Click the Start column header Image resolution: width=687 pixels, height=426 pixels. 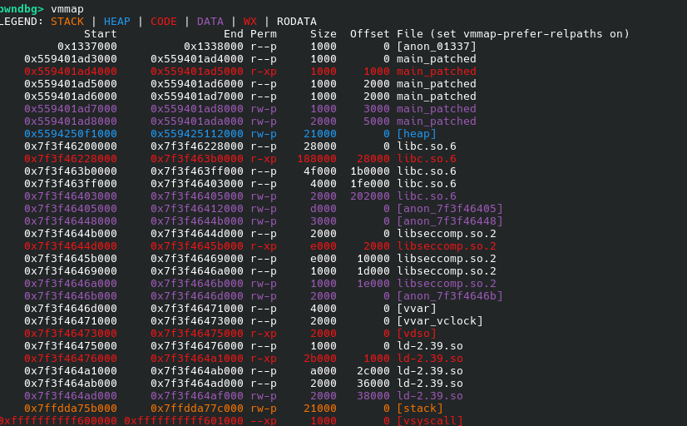point(101,34)
